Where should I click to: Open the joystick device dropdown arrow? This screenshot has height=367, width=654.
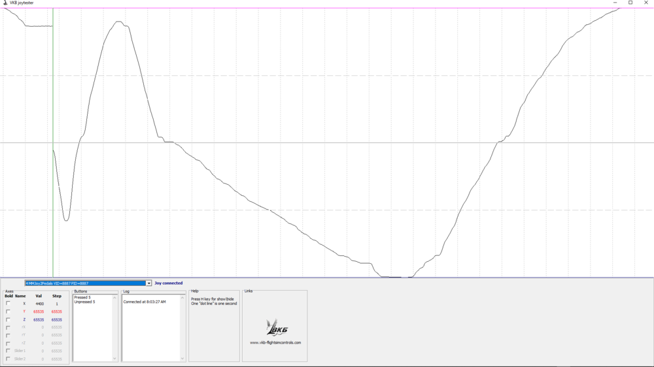(x=148, y=283)
